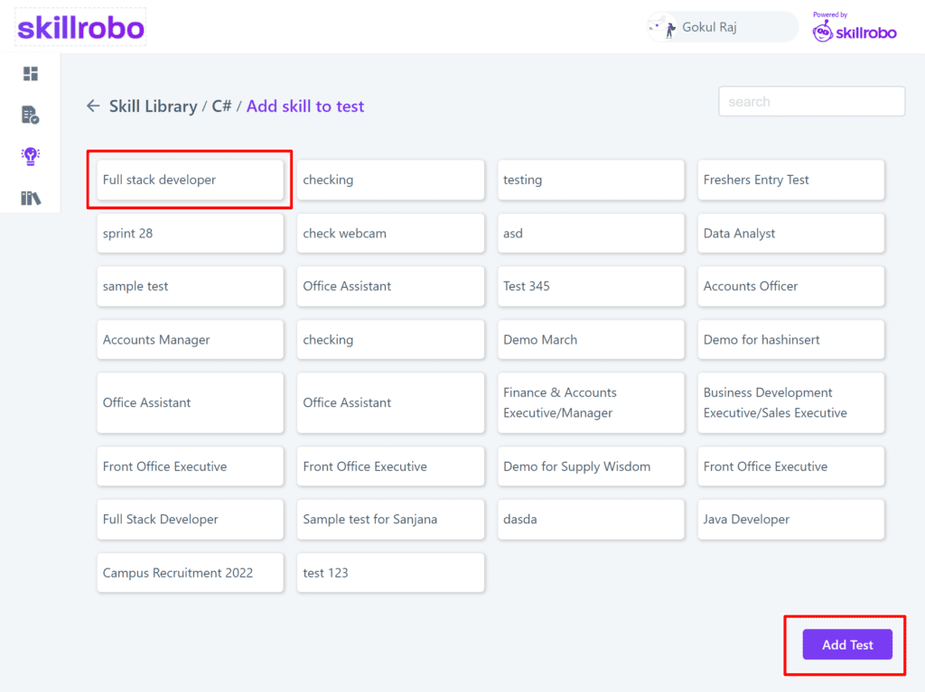Select the Data Analyst test card
Image resolution: width=925 pixels, height=692 pixels.
pyautogui.click(x=790, y=234)
